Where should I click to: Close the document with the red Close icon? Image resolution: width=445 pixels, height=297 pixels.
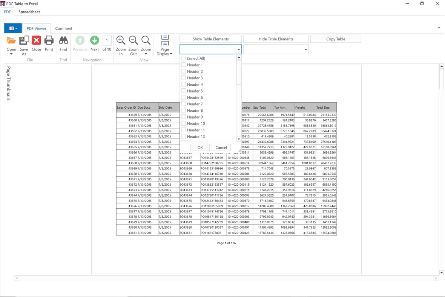click(36, 40)
